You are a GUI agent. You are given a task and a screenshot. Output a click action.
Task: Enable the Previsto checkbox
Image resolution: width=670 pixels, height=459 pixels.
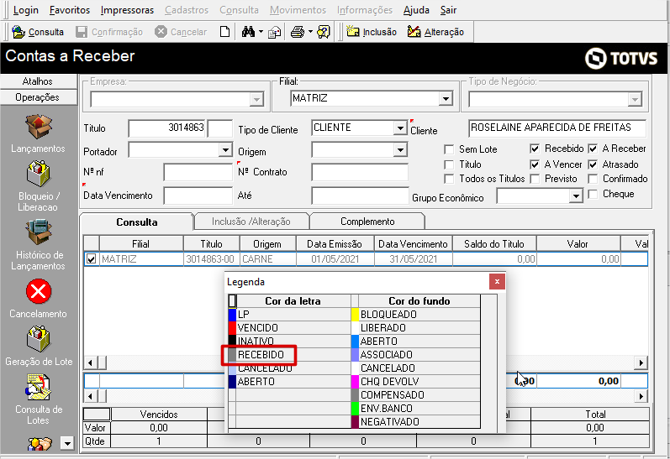534,179
